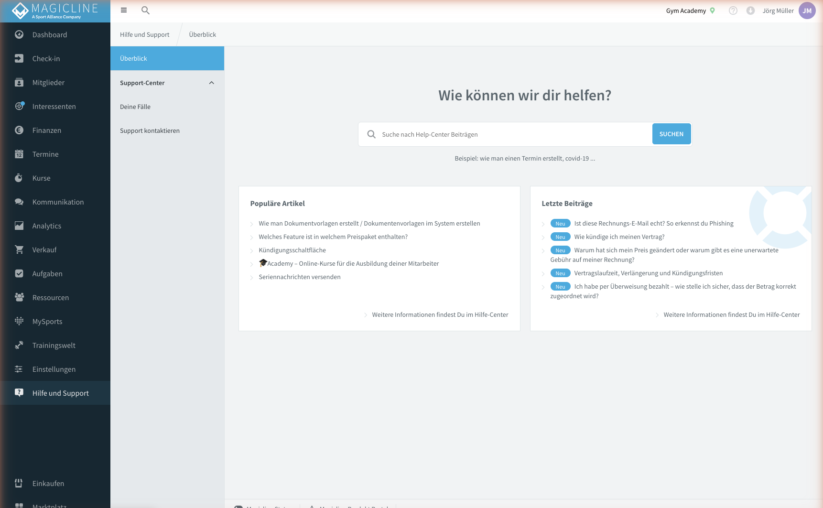Click the Jörg Müller user name

point(778,11)
